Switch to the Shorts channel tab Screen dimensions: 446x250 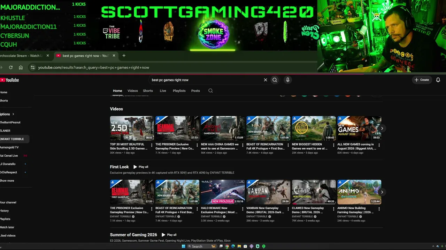[148, 91]
